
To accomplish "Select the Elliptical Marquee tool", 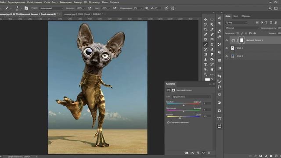I will (x=212, y=19).
